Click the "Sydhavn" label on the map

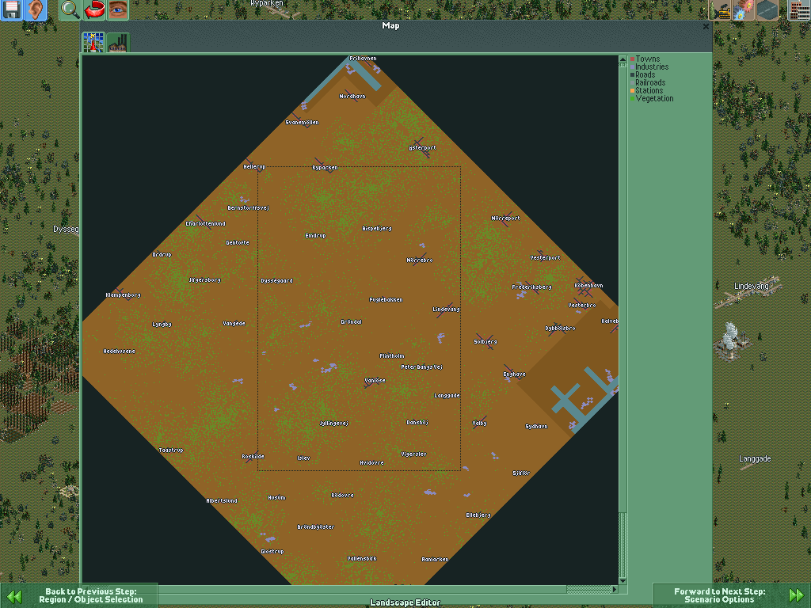click(536, 427)
